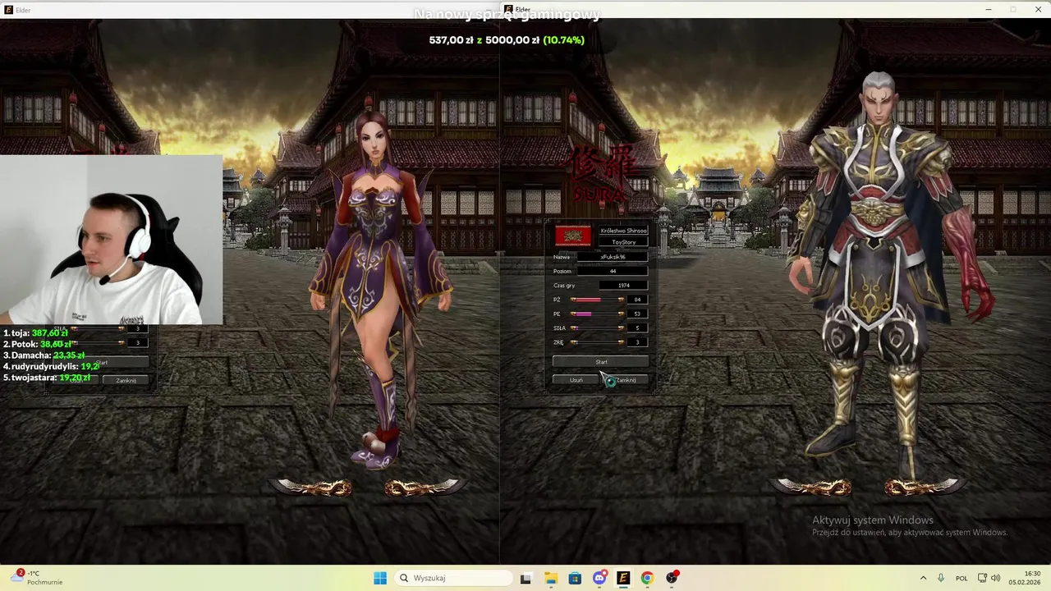The width and height of the screenshot is (1051, 591).
Task: Click the PŻ health stat bar
Action: coord(597,300)
